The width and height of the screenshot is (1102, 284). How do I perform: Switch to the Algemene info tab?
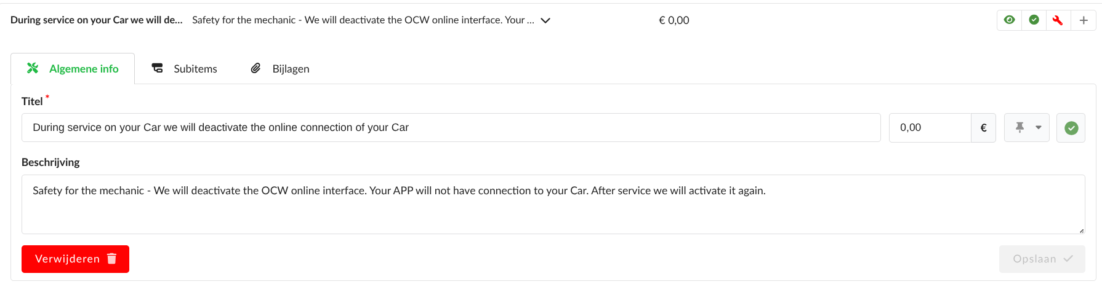(x=73, y=69)
